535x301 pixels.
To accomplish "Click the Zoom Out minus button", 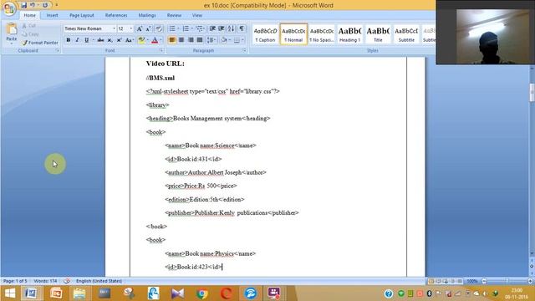I will coord(484,281).
